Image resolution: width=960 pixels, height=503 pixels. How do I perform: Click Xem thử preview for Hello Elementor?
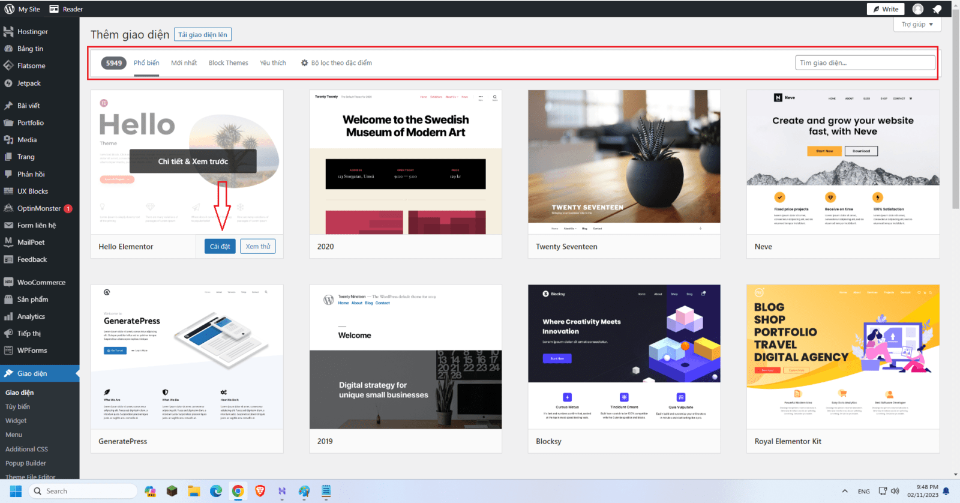258,247
